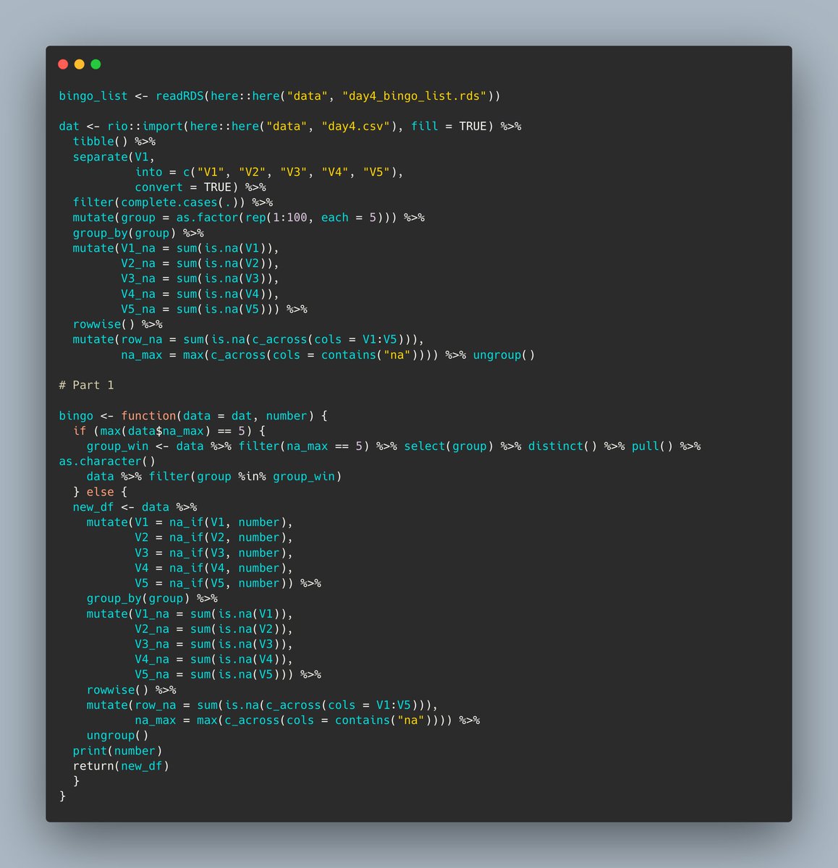The image size is (838, 868).
Task: Click 'data %>% filter(group %in% group_win)' line
Action: click(x=214, y=476)
